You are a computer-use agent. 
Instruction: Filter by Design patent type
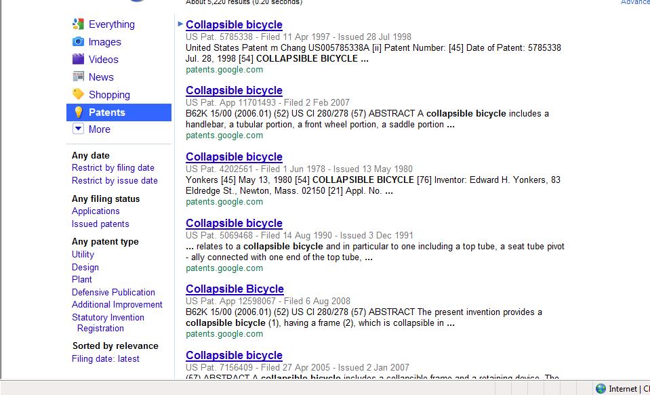tap(85, 268)
